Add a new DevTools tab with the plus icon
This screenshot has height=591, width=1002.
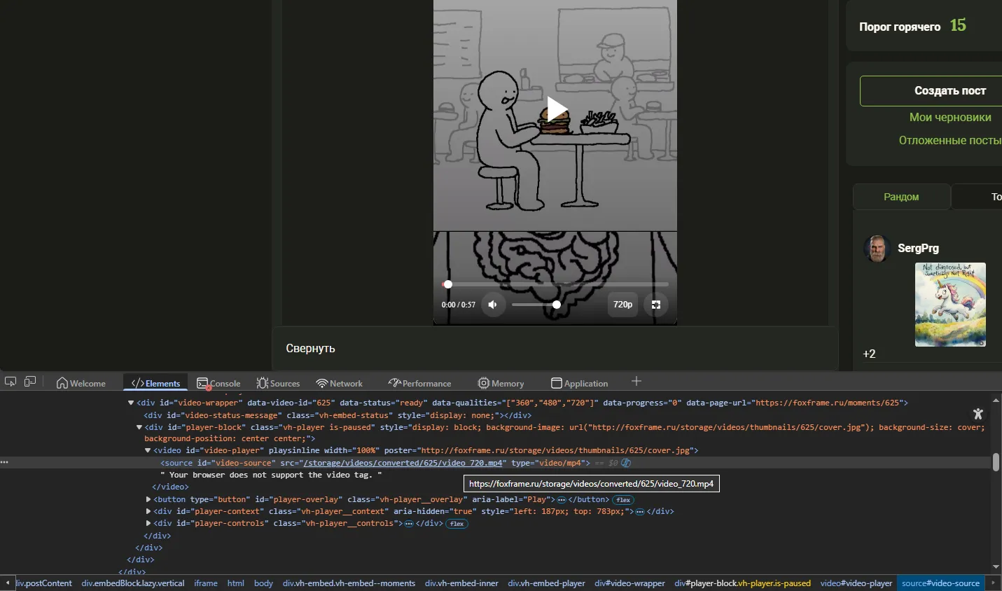[x=636, y=382]
